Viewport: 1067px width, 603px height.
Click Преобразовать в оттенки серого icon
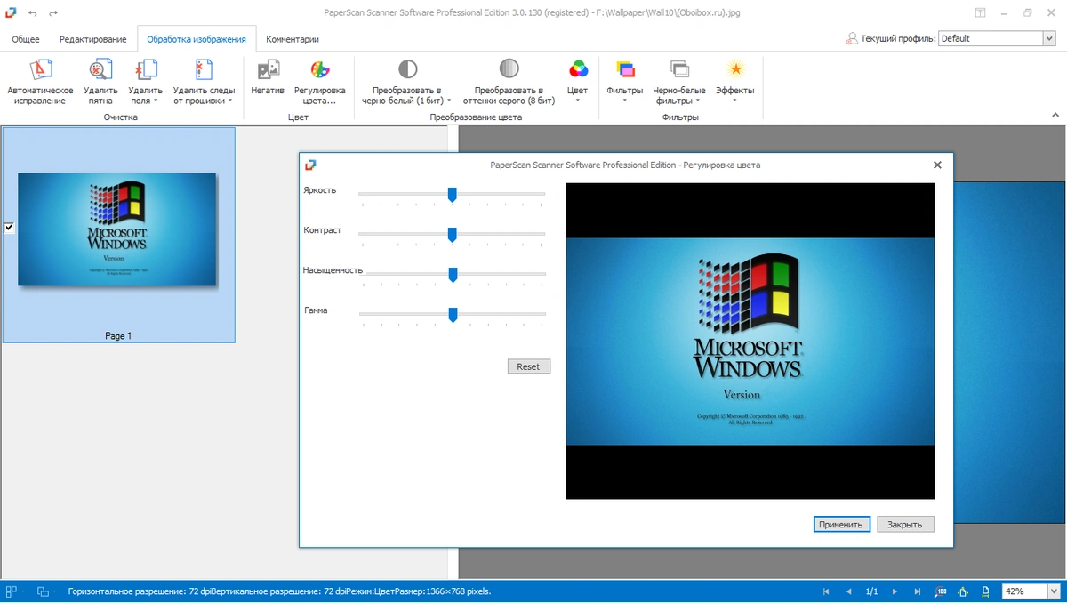(x=509, y=69)
